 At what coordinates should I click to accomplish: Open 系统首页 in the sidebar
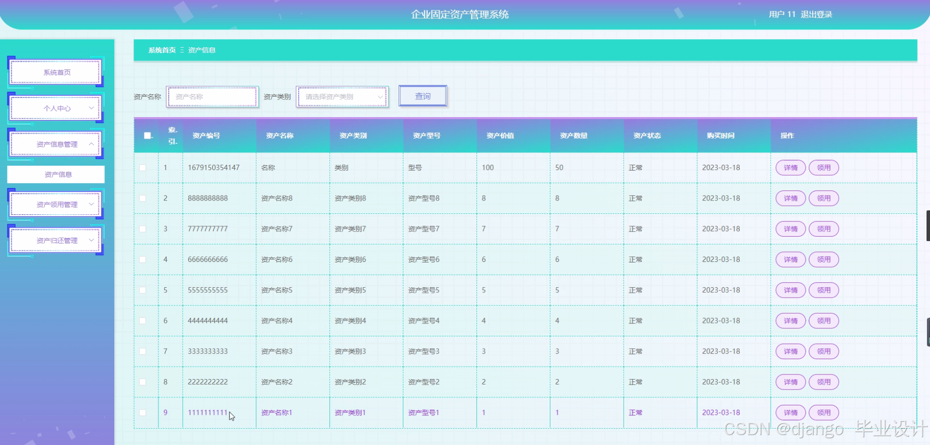coord(56,72)
